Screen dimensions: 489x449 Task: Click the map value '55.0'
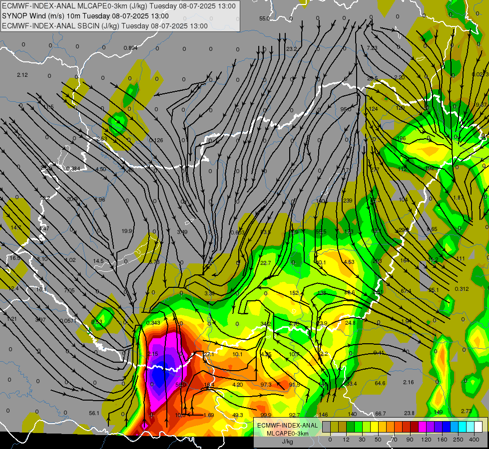click(x=264, y=18)
